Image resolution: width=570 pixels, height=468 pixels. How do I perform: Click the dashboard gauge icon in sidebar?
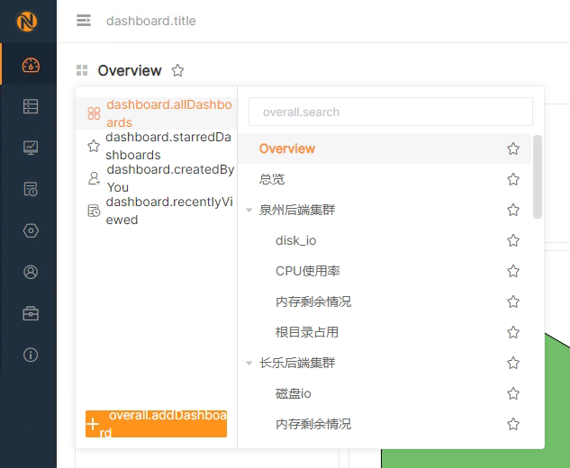tap(31, 65)
